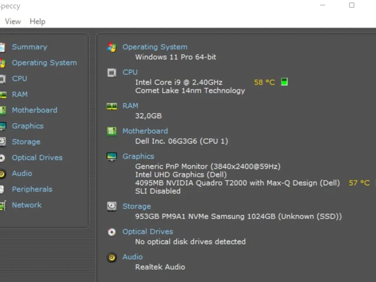Screen dimensions: 376x282
Task: Open the Storage heading link in summary
Action: (137, 207)
